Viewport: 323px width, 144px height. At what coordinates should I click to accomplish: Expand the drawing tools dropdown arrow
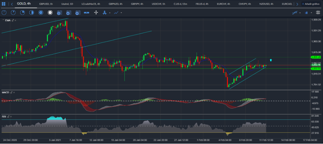click(x=110, y=13)
